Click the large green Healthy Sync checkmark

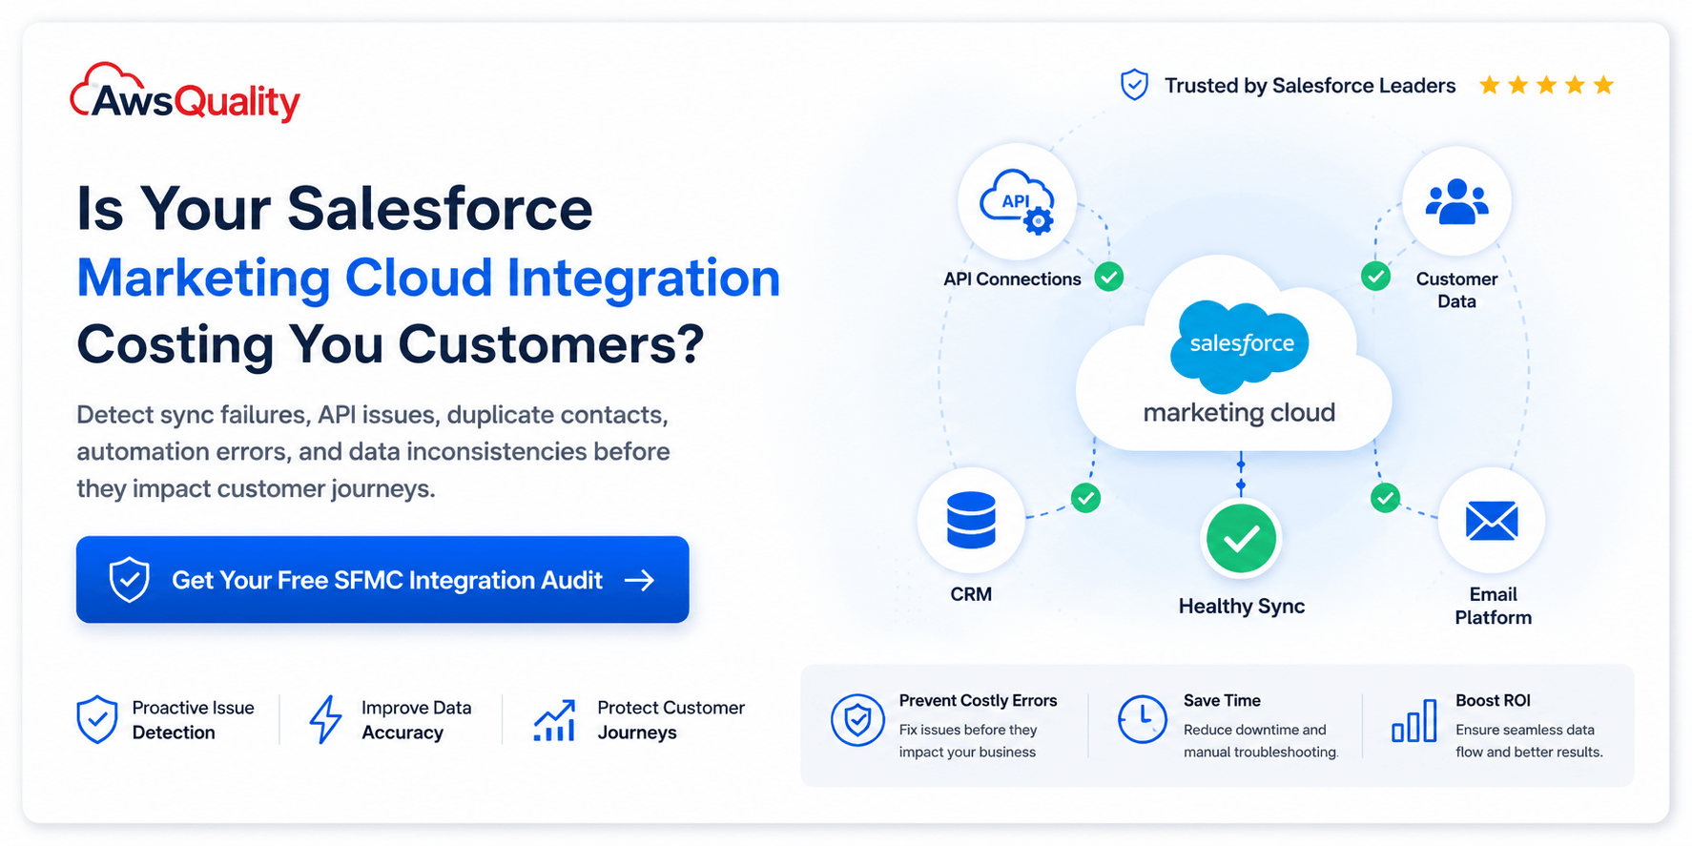point(1241,539)
